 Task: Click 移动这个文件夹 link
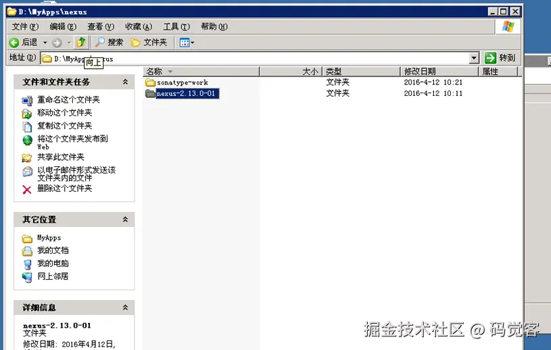[x=65, y=113]
